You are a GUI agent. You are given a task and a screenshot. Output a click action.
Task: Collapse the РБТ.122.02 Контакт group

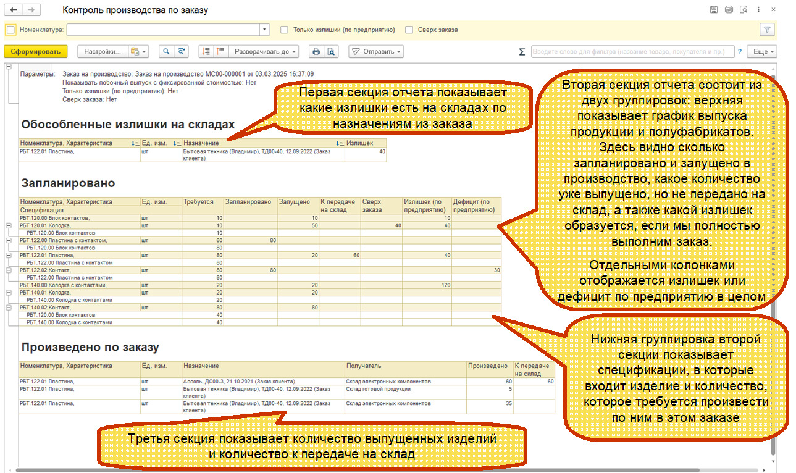click(8, 270)
